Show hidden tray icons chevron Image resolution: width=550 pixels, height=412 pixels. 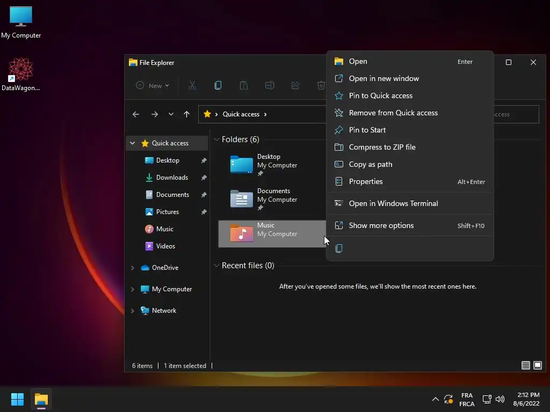click(435, 399)
